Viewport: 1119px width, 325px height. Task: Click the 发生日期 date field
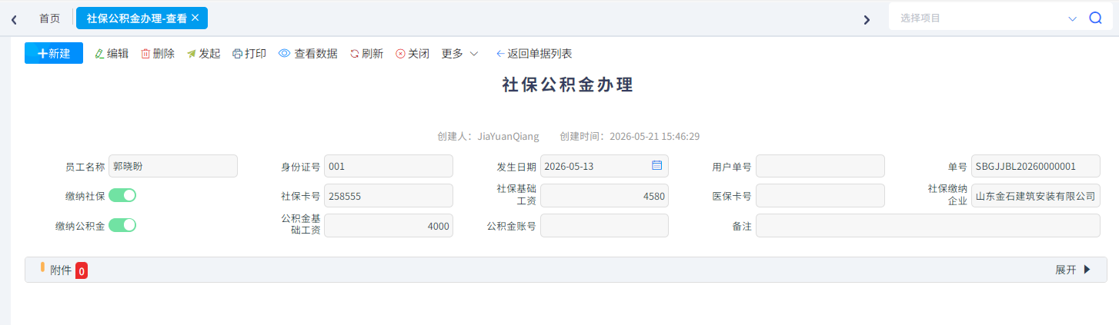coord(604,166)
